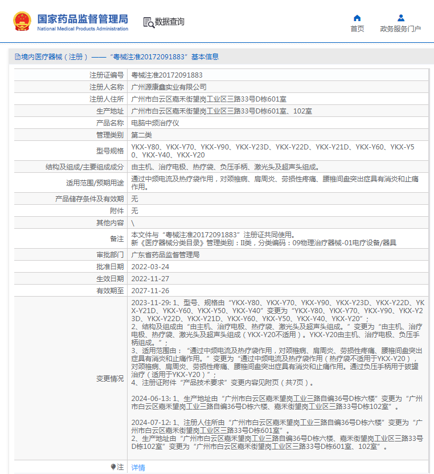This screenshot has width=434, height=474.
Task: Click the 生产地址 row label
Action: [110, 111]
